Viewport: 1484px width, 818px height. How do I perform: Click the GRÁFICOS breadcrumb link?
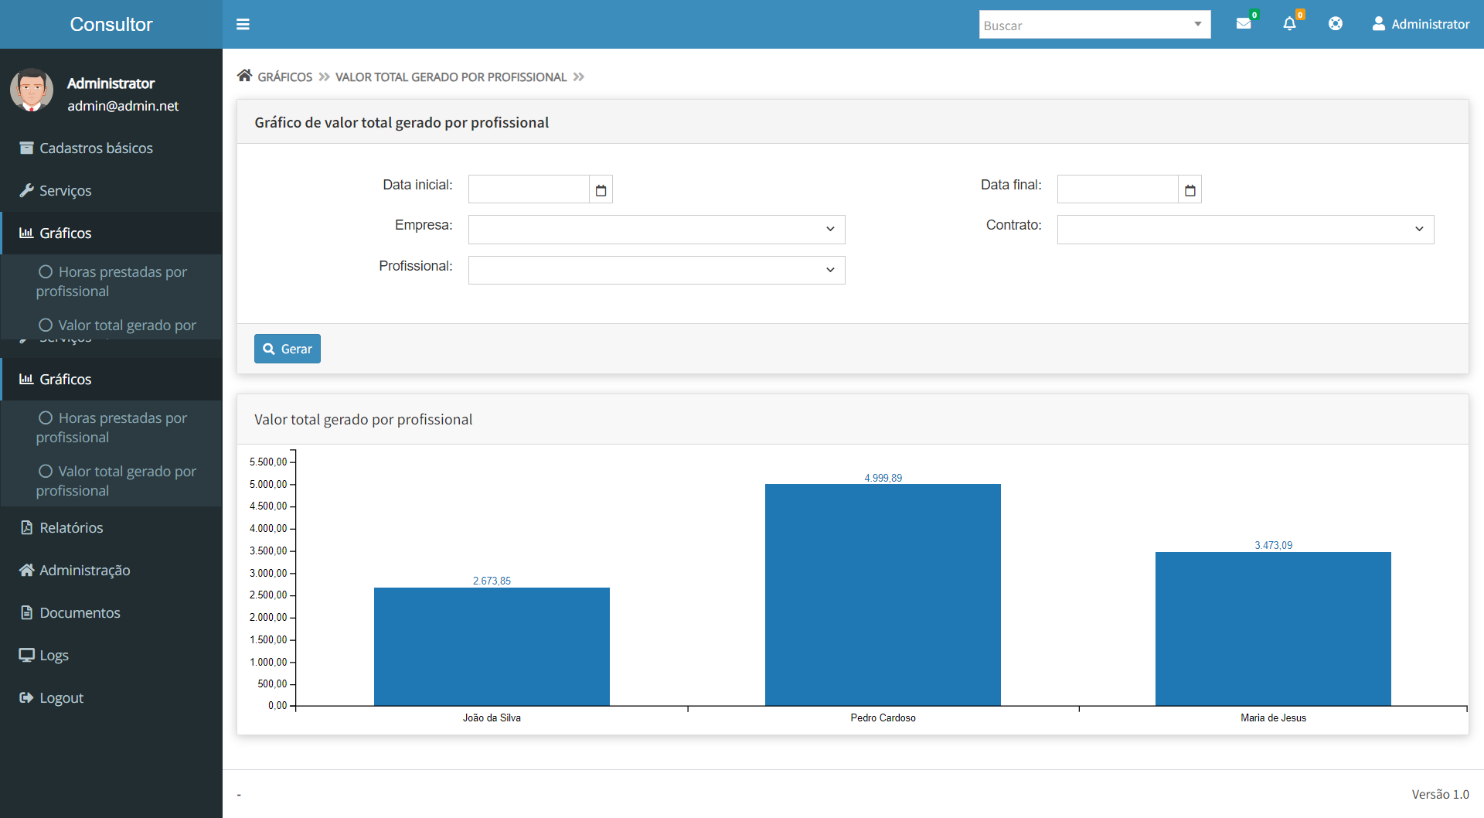point(284,77)
